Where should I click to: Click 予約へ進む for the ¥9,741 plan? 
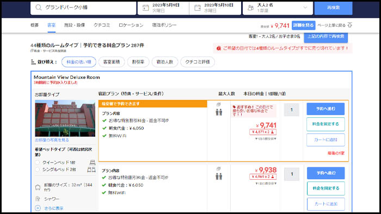(325, 109)
